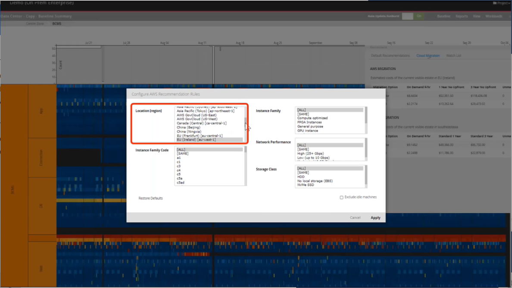Choose FPGA Instances instance family
The width and height of the screenshot is (512, 288).
(x=309, y=123)
